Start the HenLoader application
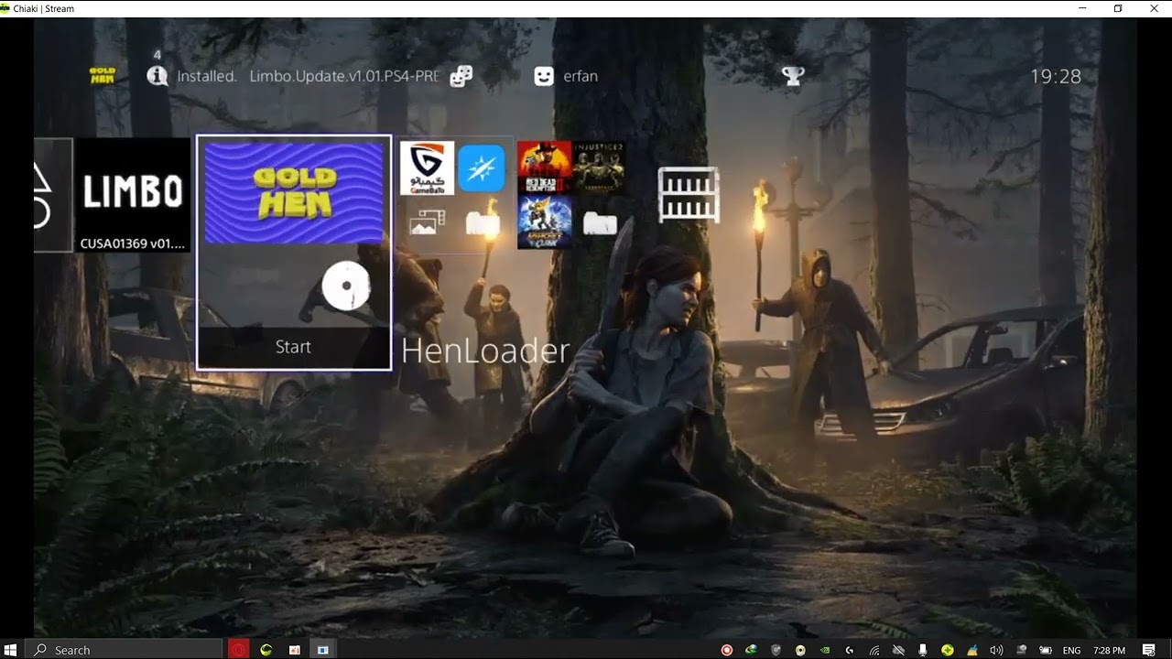Image resolution: width=1172 pixels, height=659 pixels. tap(294, 347)
